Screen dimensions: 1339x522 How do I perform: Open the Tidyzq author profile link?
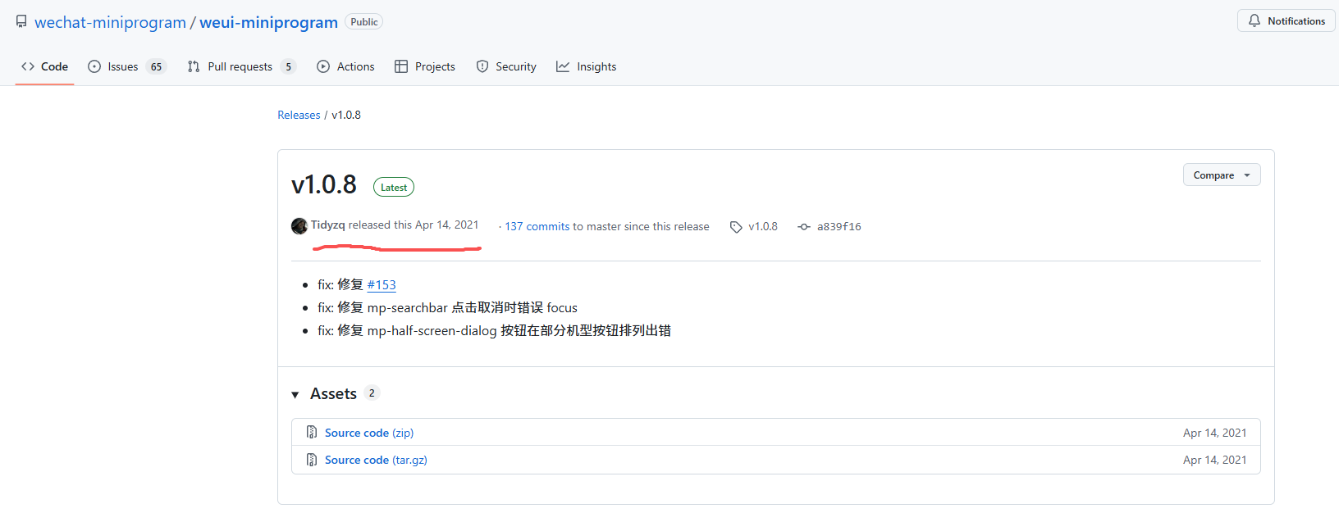(x=328, y=225)
